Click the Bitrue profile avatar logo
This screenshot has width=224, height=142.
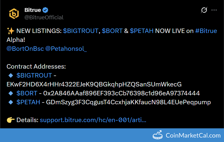(14, 13)
